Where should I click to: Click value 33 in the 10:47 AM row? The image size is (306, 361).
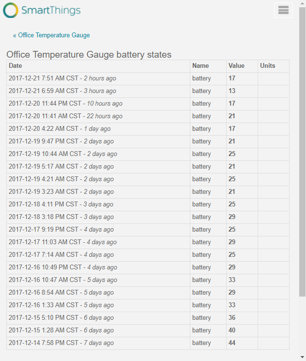click(232, 280)
